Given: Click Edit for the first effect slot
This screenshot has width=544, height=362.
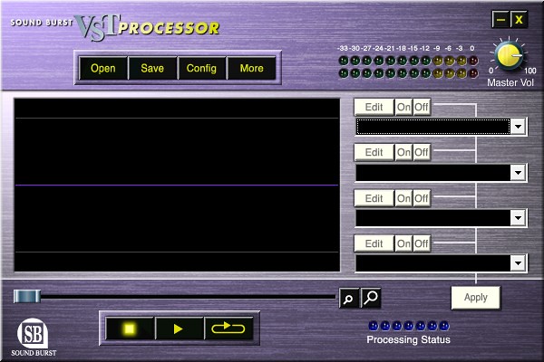Looking at the screenshot, I should [x=374, y=107].
